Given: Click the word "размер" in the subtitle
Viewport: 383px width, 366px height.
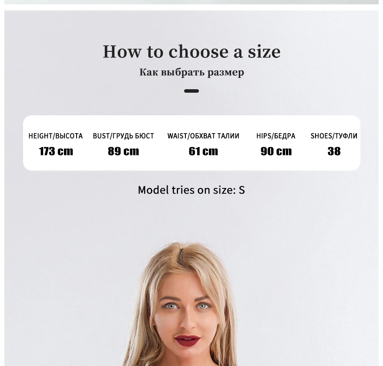Looking at the screenshot, I should [x=226, y=73].
